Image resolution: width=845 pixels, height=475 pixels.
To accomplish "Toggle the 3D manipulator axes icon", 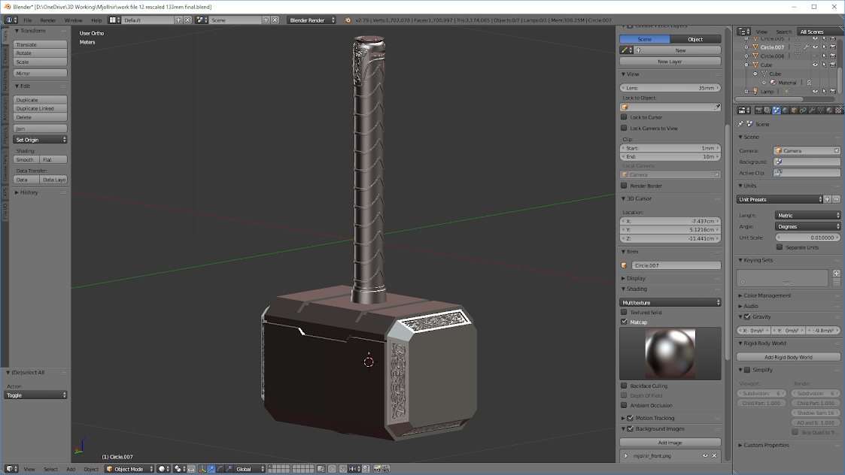I will pos(202,468).
